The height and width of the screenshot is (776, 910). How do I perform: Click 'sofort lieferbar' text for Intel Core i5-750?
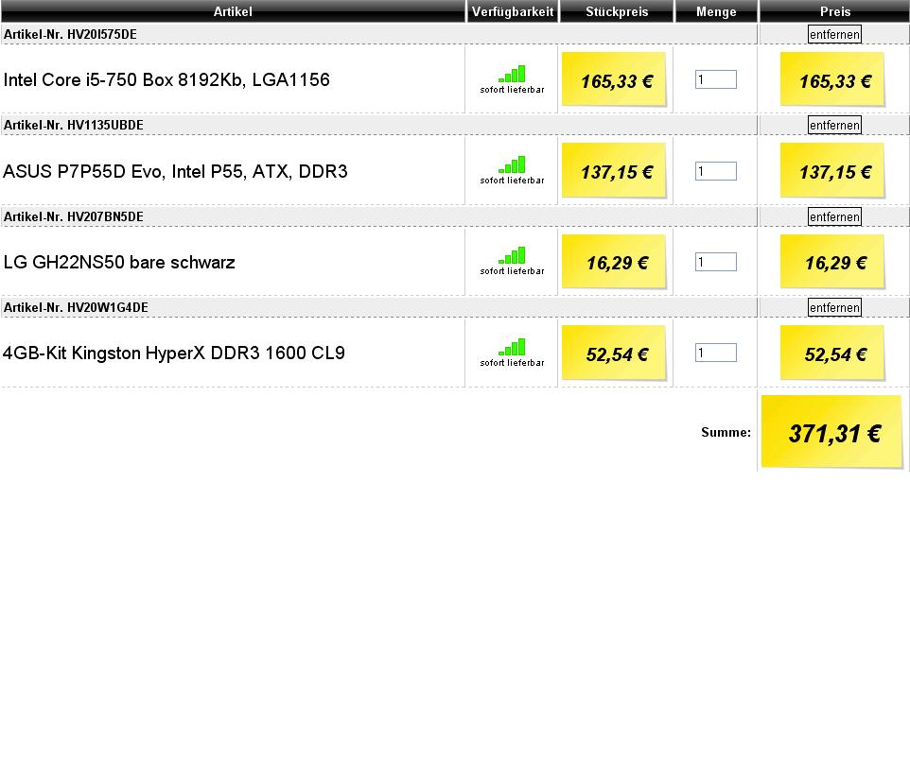coord(512,89)
